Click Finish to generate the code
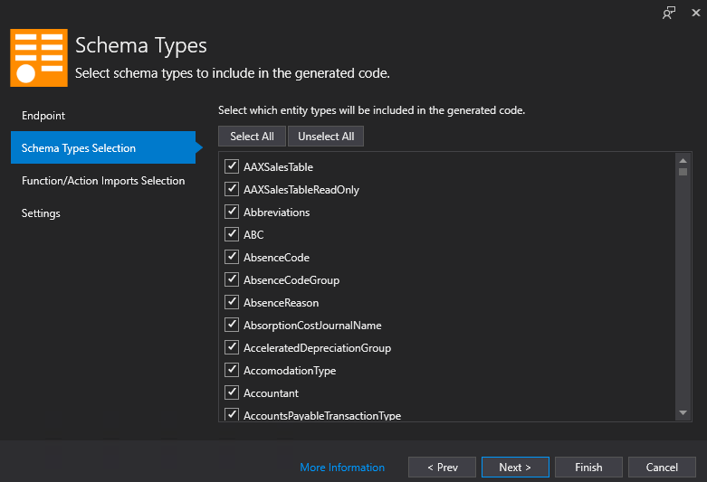 click(x=588, y=468)
